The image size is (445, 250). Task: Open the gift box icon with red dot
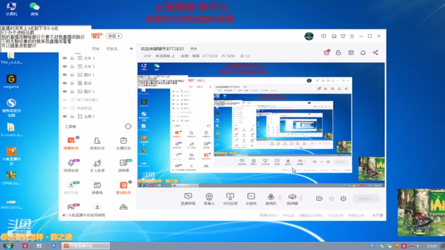pyautogui.click(x=327, y=52)
